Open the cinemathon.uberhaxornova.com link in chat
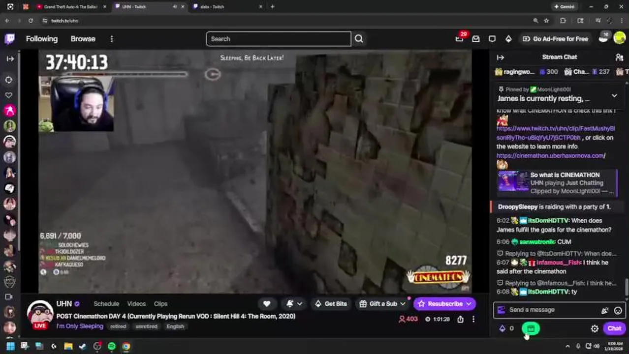This screenshot has height=354, width=629. 551,155
